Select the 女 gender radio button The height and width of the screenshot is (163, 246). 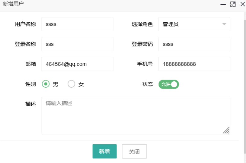click(71, 84)
